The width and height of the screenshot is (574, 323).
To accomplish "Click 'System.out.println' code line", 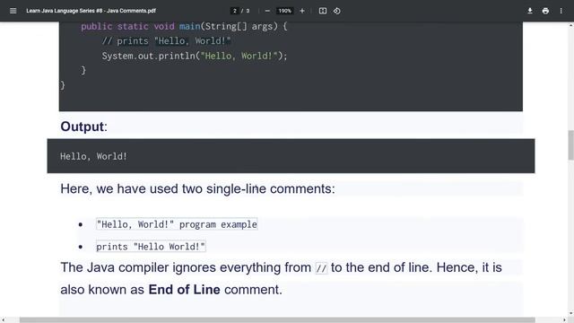I will (x=195, y=56).
